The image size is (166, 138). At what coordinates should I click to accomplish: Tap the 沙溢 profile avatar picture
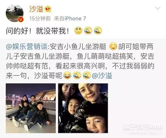[15, 13]
